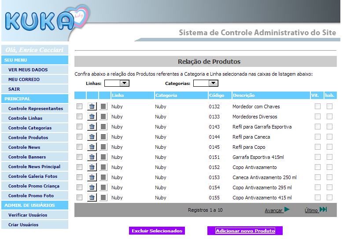Toggle Vit. checkbox for Refil para Copo

point(317,147)
